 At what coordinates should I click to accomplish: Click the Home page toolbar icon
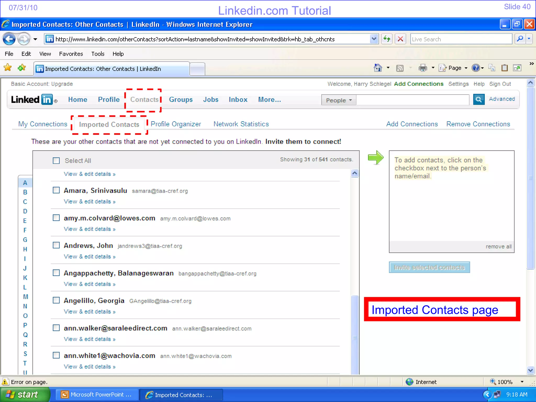click(x=378, y=68)
